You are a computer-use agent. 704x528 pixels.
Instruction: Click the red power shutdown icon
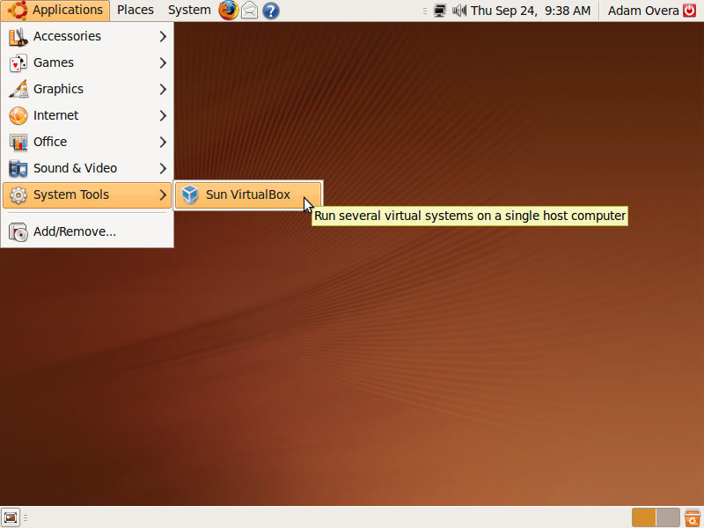coord(690,11)
